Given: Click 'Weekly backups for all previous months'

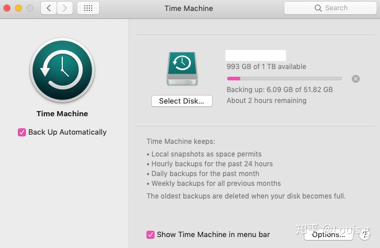Looking at the screenshot, I should click(216, 184).
